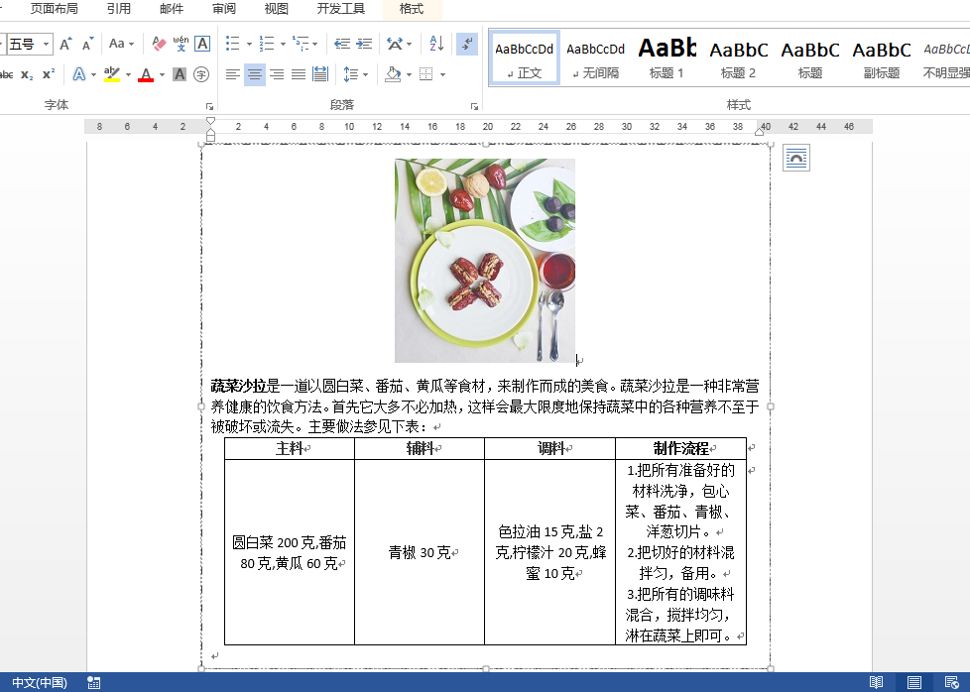
Task: Expand the Line Spacing dropdown arrow
Action: [x=366, y=74]
